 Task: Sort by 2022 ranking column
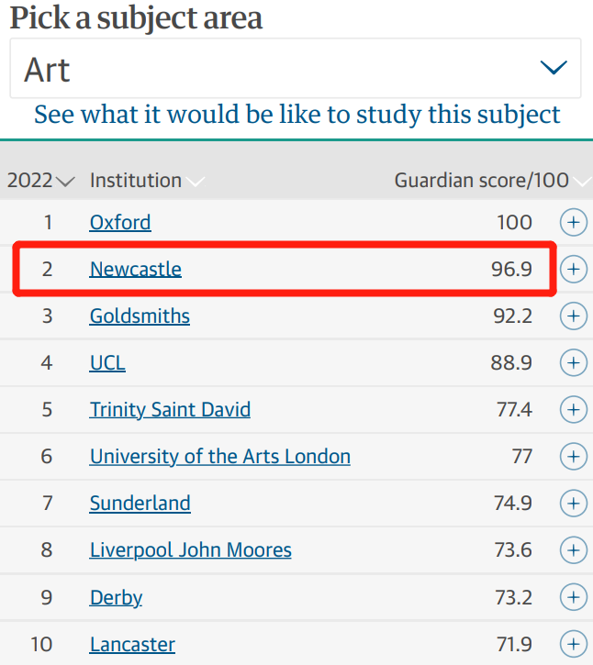[x=40, y=181]
